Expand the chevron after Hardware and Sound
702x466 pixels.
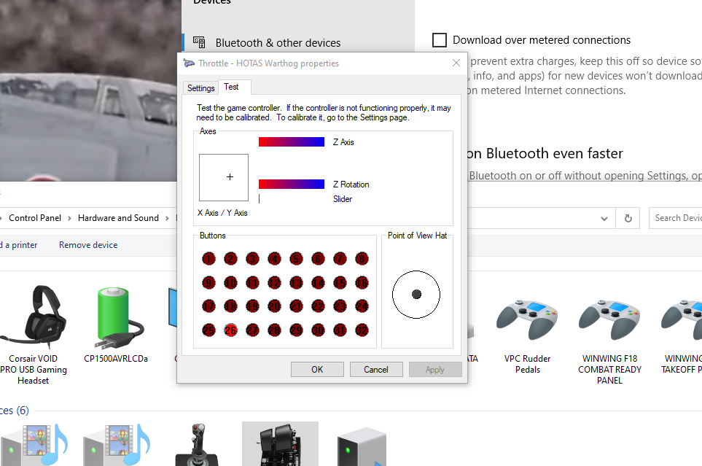click(167, 218)
